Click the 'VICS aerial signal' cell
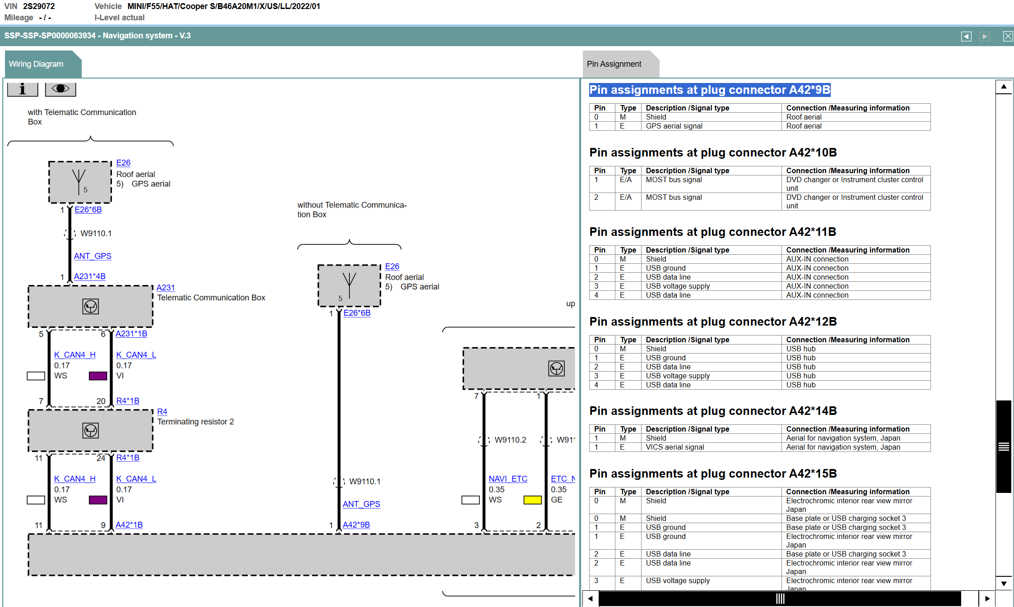This screenshot has height=607, width=1014. point(711,447)
